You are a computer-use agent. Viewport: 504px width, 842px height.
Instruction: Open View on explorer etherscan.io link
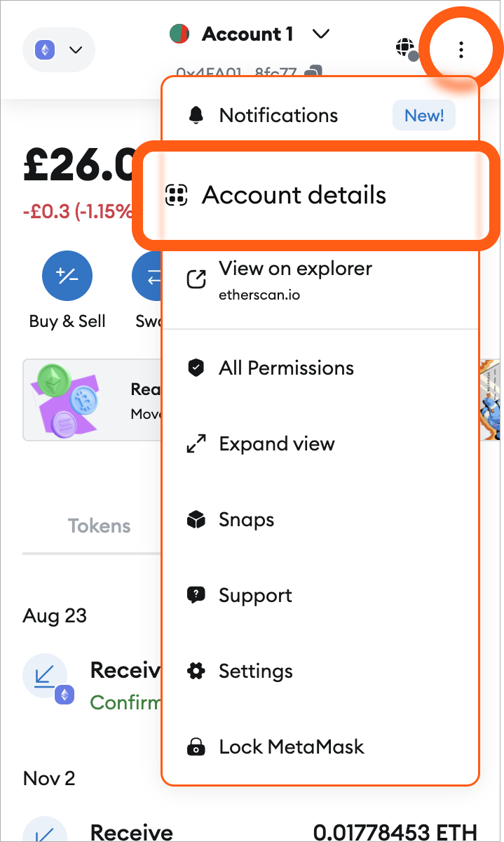[295, 278]
